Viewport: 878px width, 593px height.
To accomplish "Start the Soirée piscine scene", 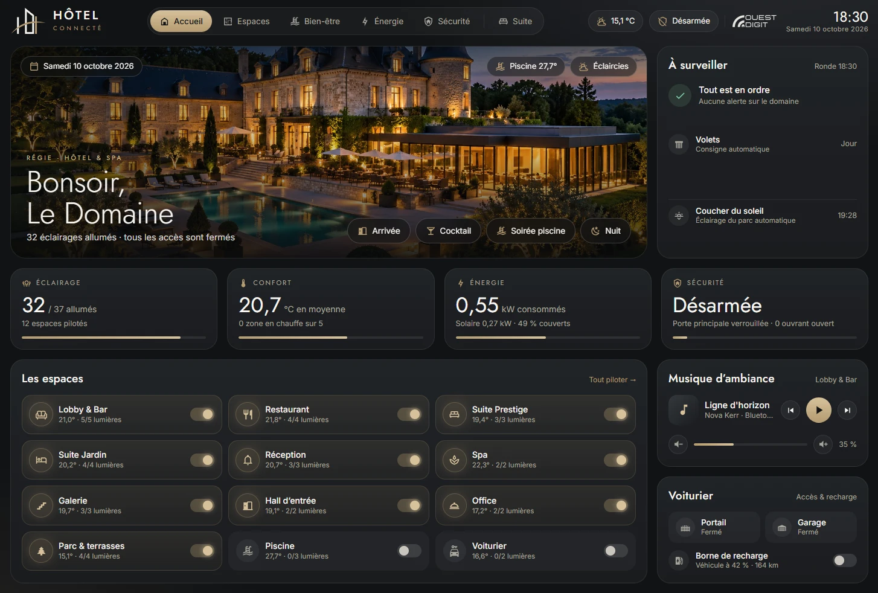I will [x=531, y=231].
